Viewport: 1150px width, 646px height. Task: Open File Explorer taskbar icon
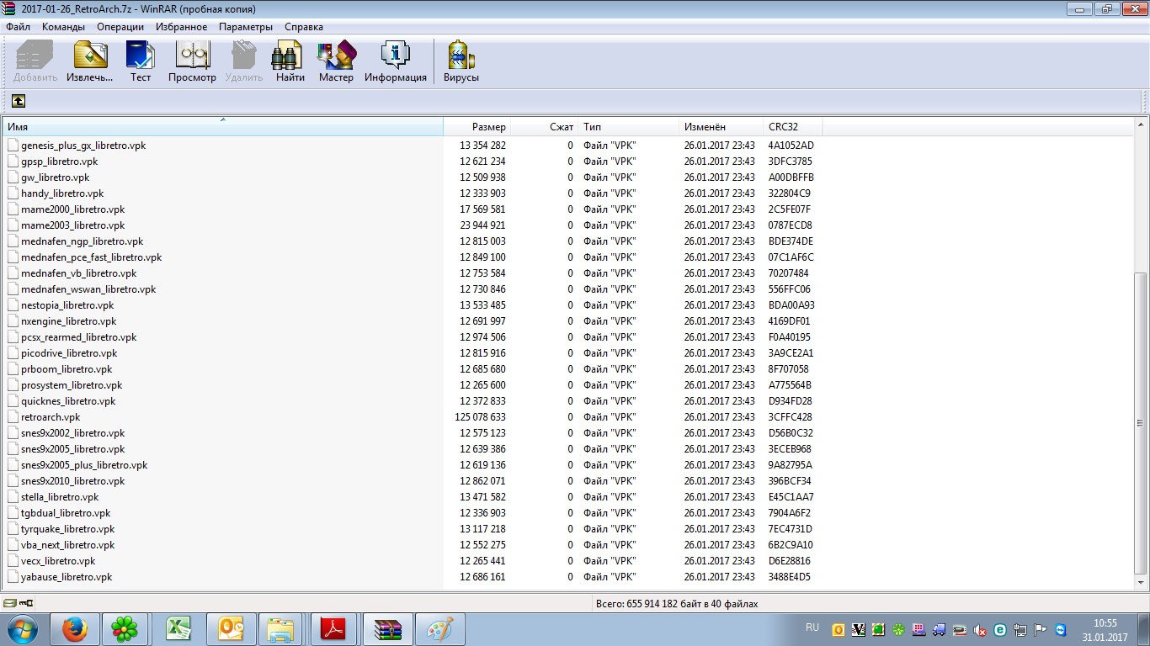tap(282, 629)
